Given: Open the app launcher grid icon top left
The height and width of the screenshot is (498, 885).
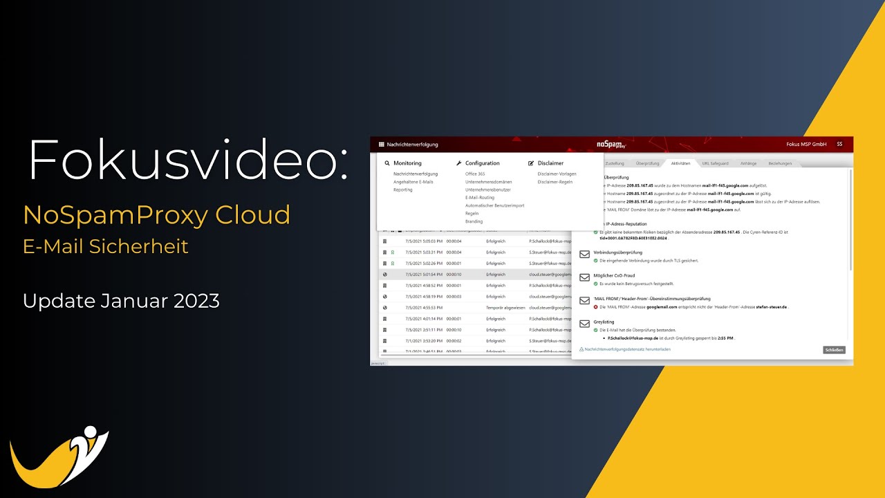Looking at the screenshot, I should pos(381,144).
